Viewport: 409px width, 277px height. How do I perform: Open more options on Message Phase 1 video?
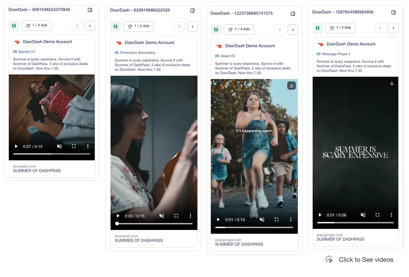click(391, 215)
